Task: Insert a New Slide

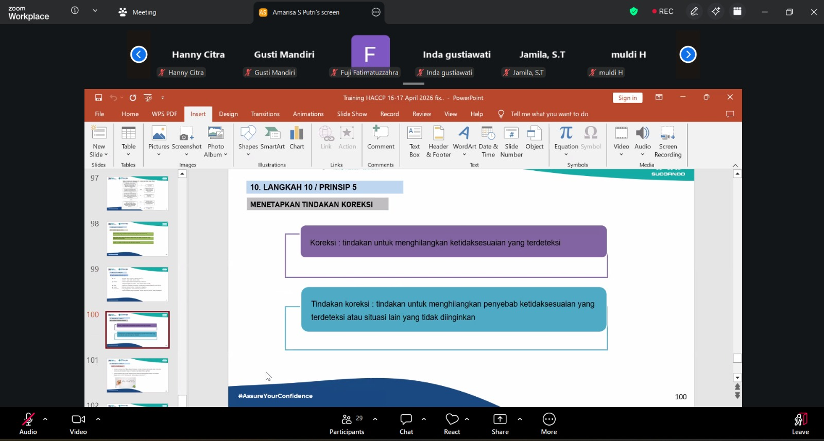Action: [x=99, y=142]
